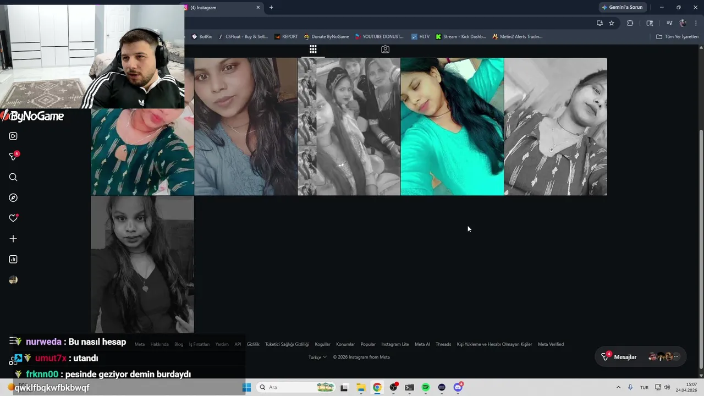Open the Explore compass icon
704x396 pixels.
coord(13,197)
